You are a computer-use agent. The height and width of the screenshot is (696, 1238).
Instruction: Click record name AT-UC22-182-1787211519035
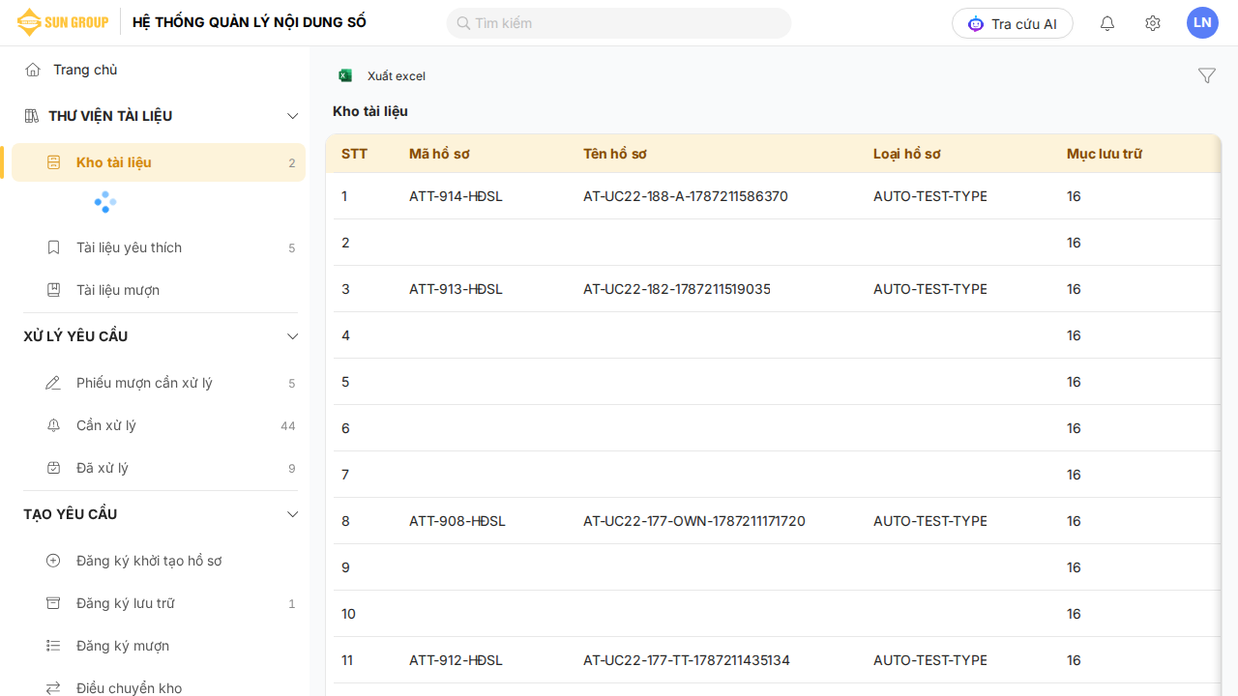677,289
